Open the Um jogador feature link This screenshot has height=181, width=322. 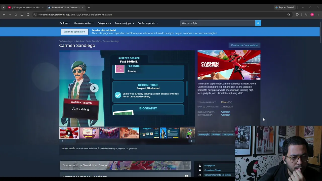coord(210,166)
